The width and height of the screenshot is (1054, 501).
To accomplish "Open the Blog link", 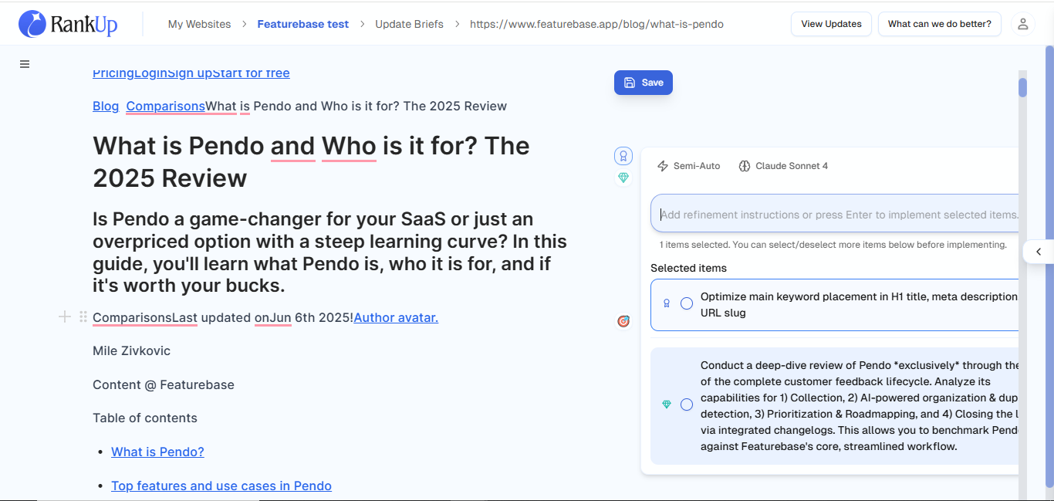I will point(106,106).
